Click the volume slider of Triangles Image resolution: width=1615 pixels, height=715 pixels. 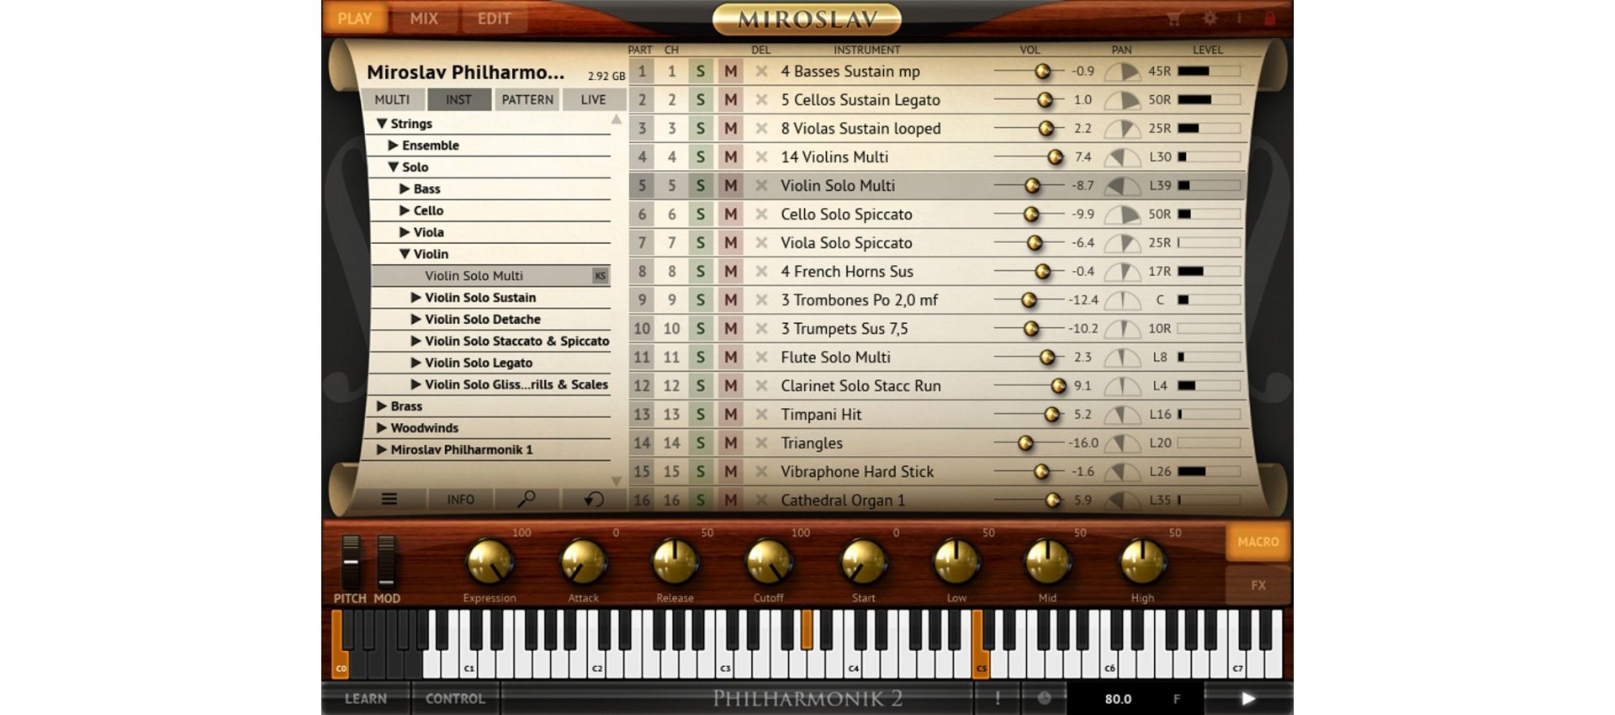coord(1030,443)
